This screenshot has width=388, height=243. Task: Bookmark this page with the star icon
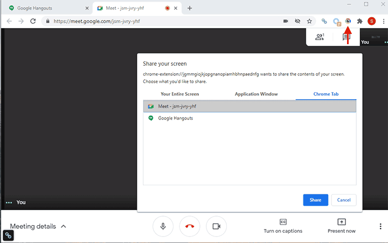[x=309, y=21]
